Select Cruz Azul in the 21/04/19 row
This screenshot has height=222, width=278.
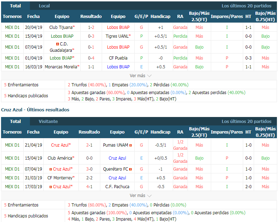click(60, 145)
